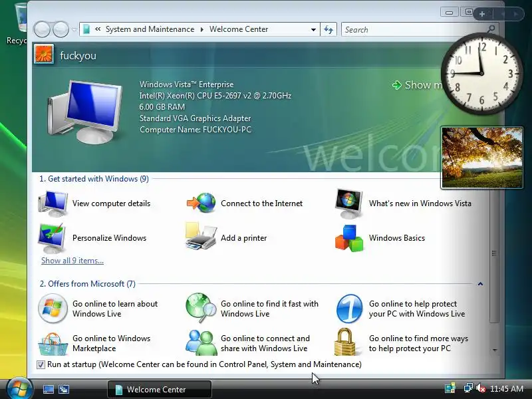The image size is (532, 399).
Task: Click the Windows Sidebar tray icon
Action: click(450, 388)
